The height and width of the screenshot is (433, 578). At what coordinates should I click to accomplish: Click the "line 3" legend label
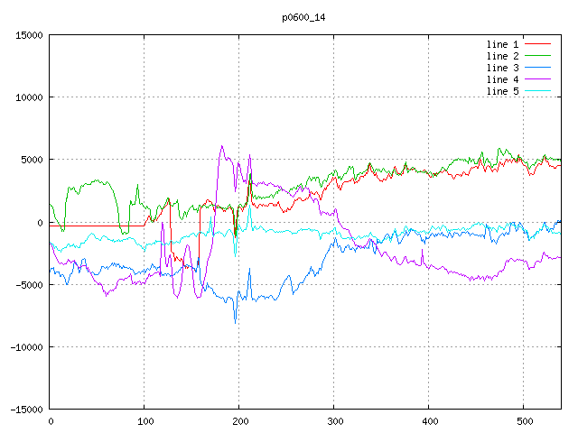[502, 68]
